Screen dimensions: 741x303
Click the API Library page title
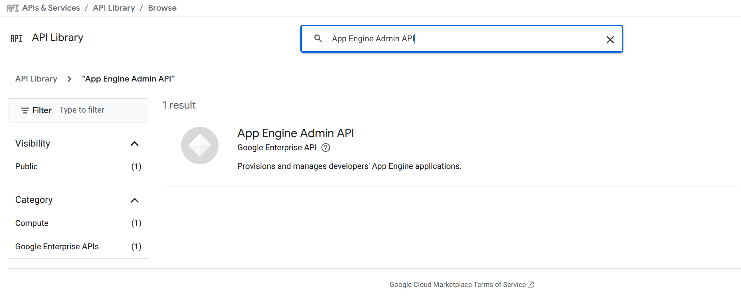[58, 38]
